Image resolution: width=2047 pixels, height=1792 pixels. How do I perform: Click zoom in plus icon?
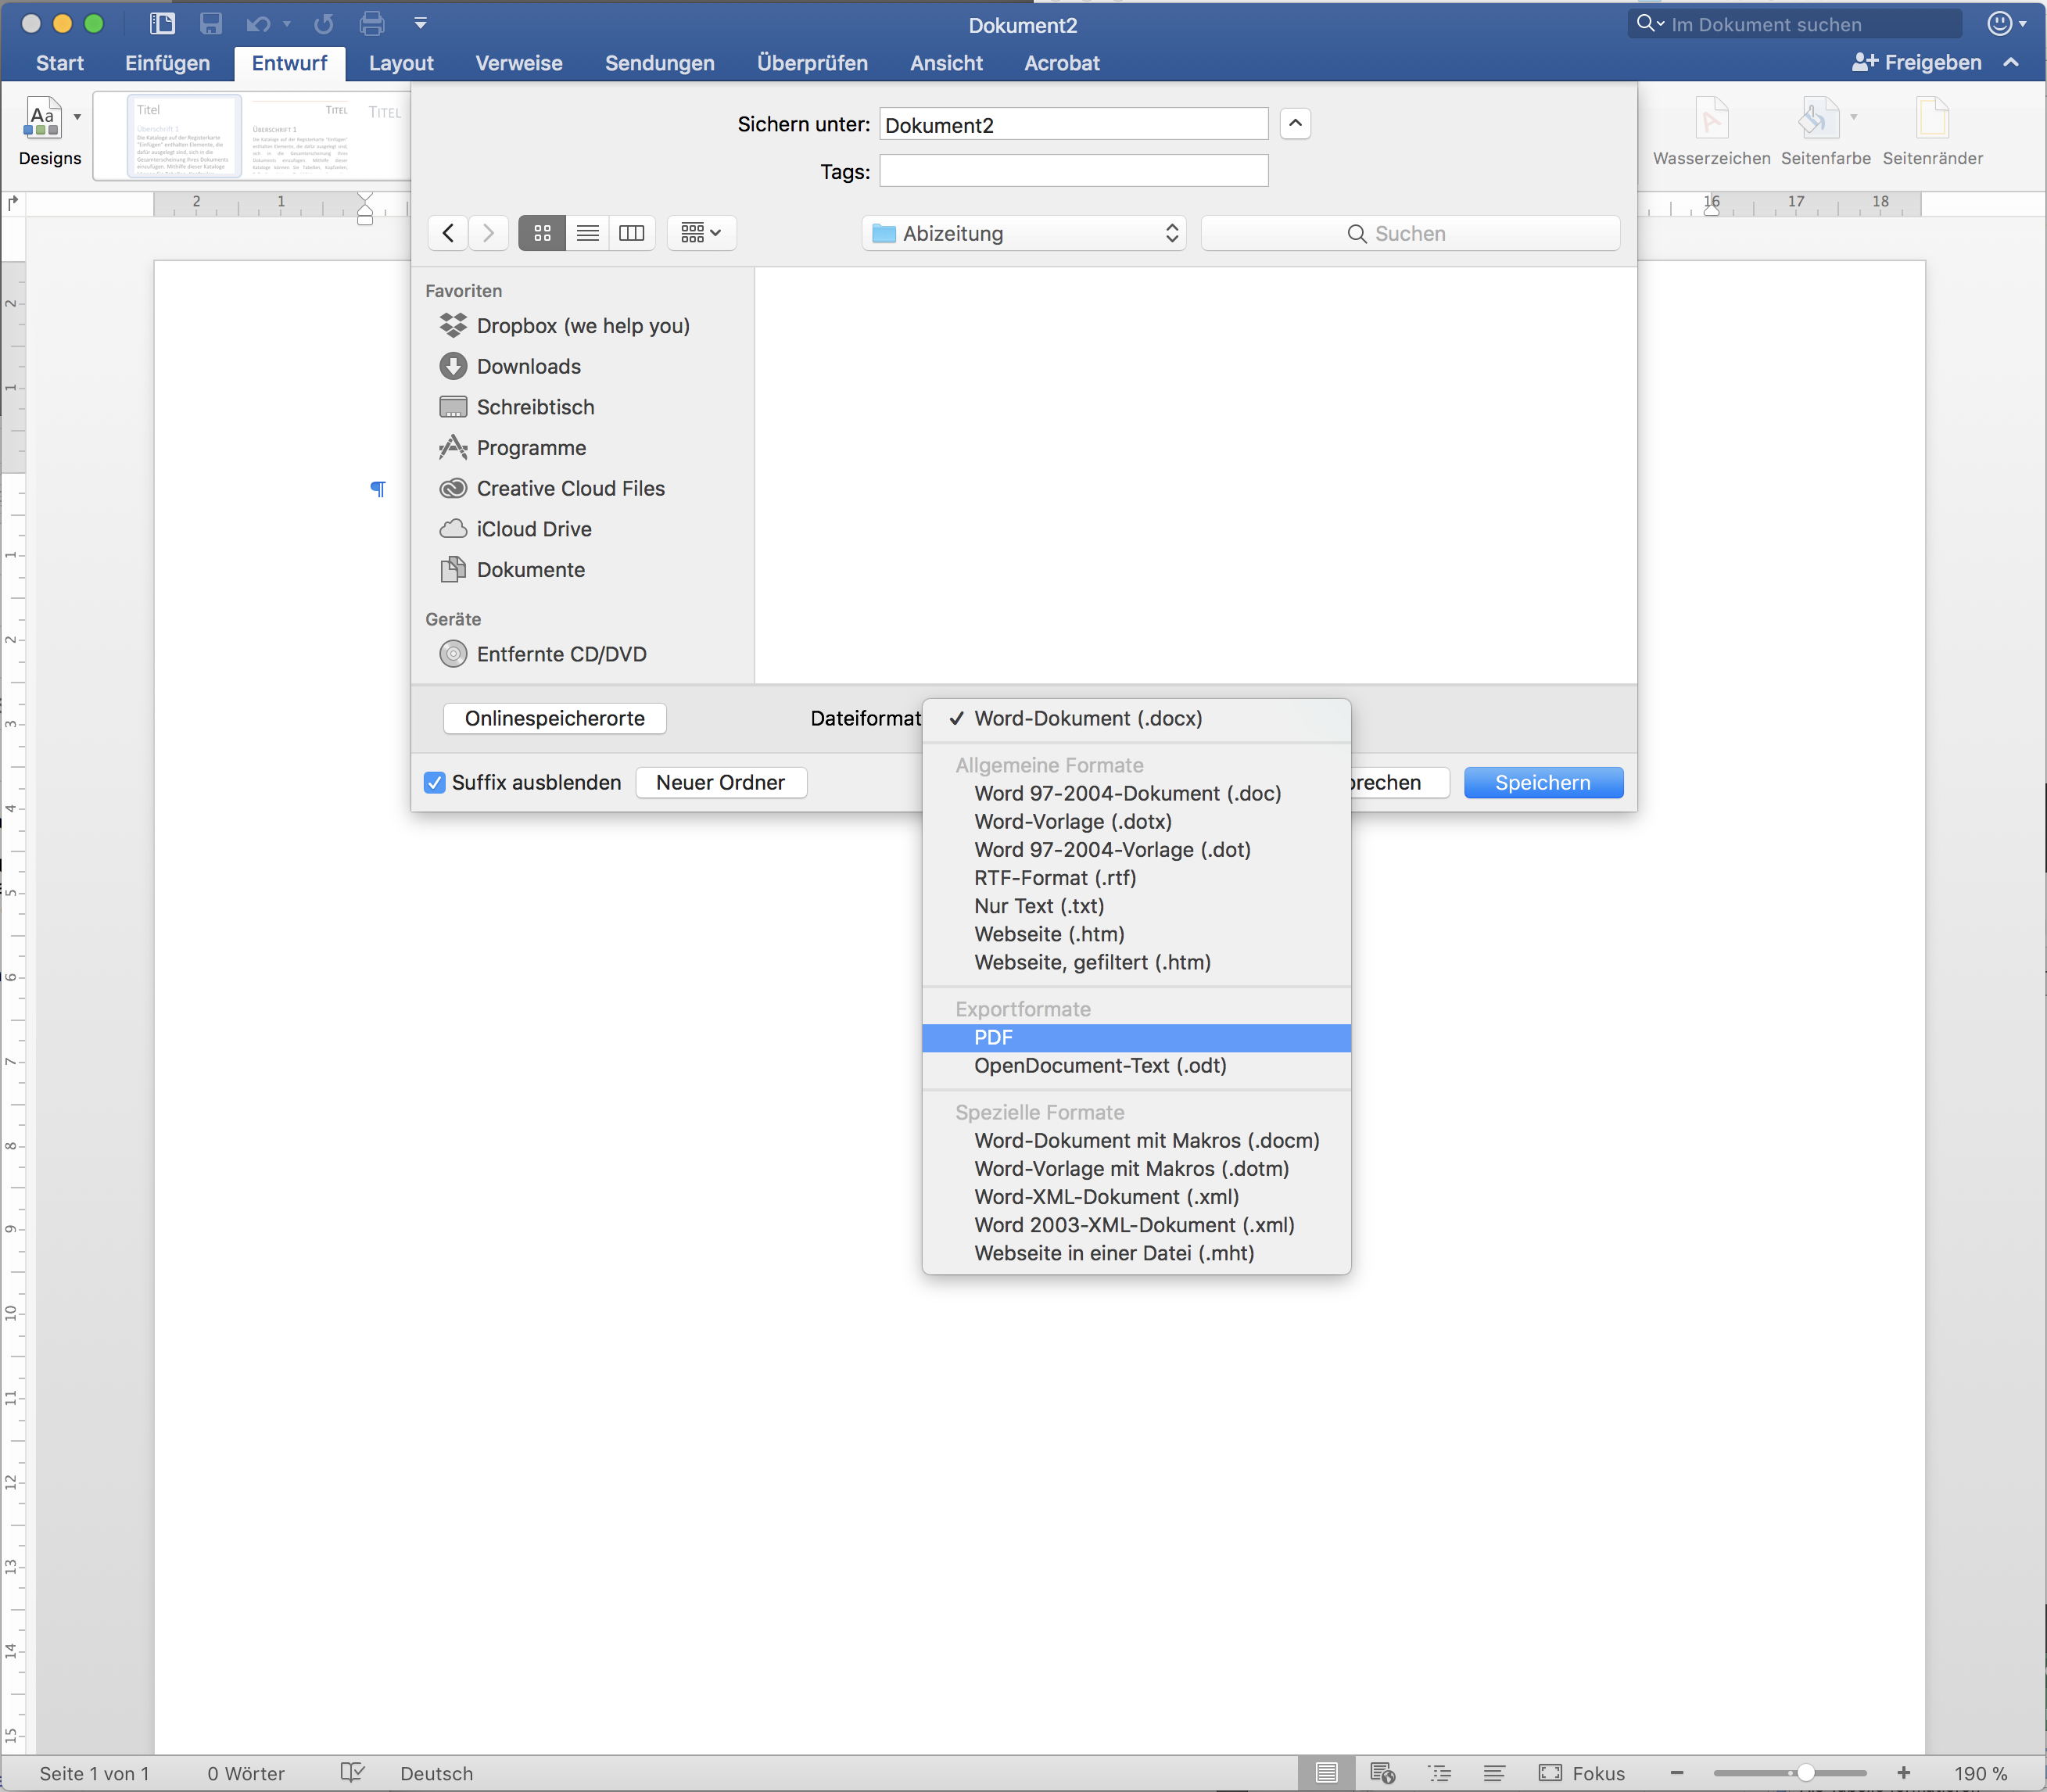pyautogui.click(x=1903, y=1773)
